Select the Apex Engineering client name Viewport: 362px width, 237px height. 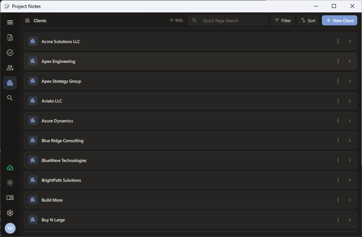[x=59, y=62]
